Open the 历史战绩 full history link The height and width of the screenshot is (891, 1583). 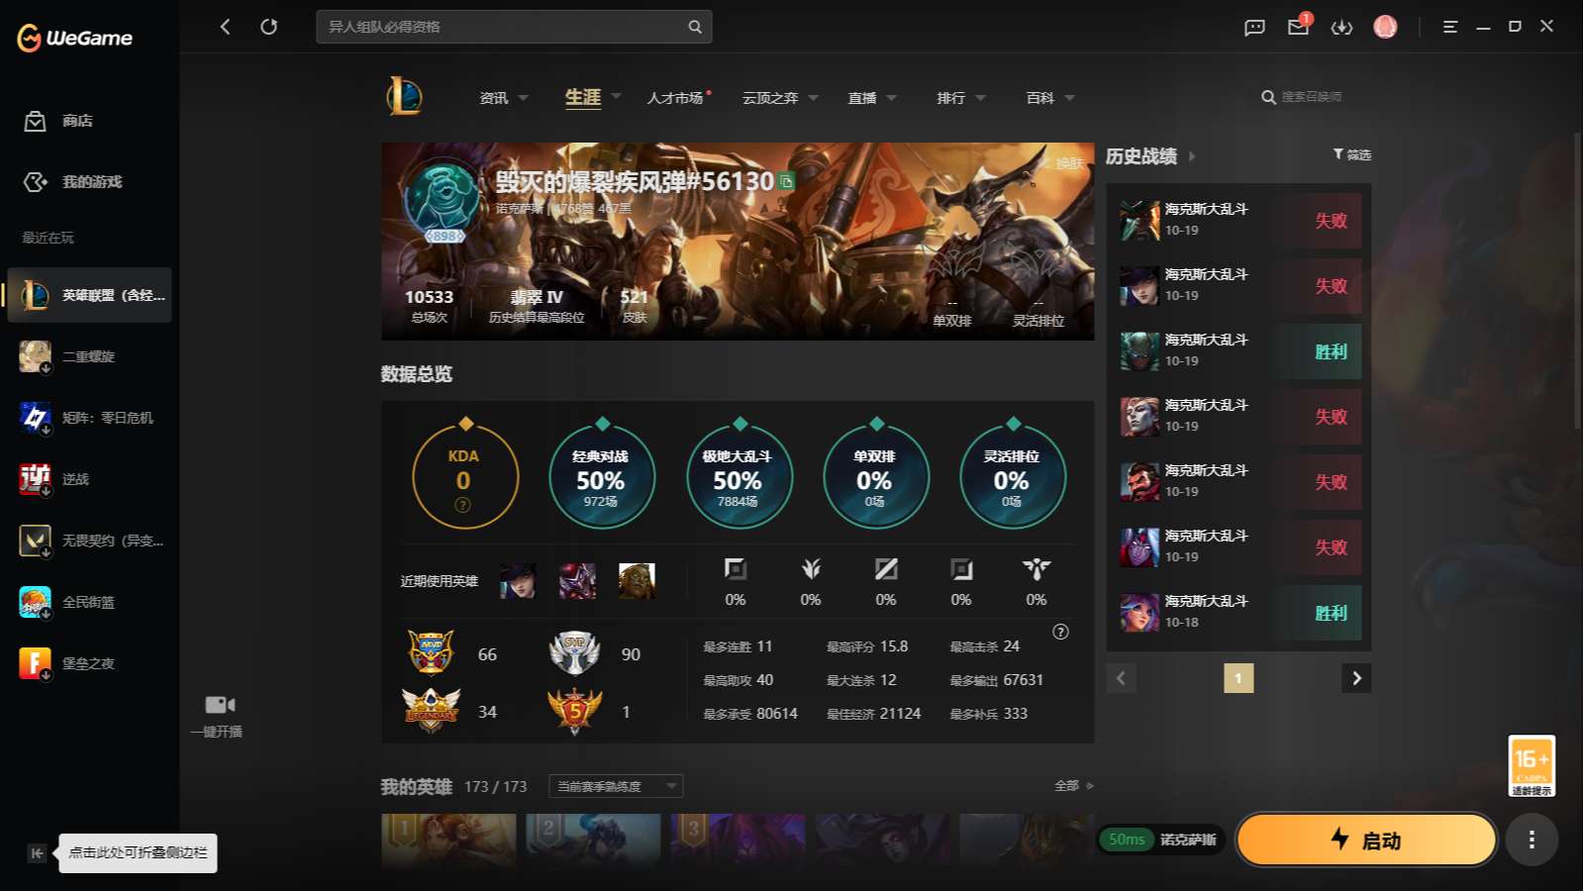coord(1150,156)
